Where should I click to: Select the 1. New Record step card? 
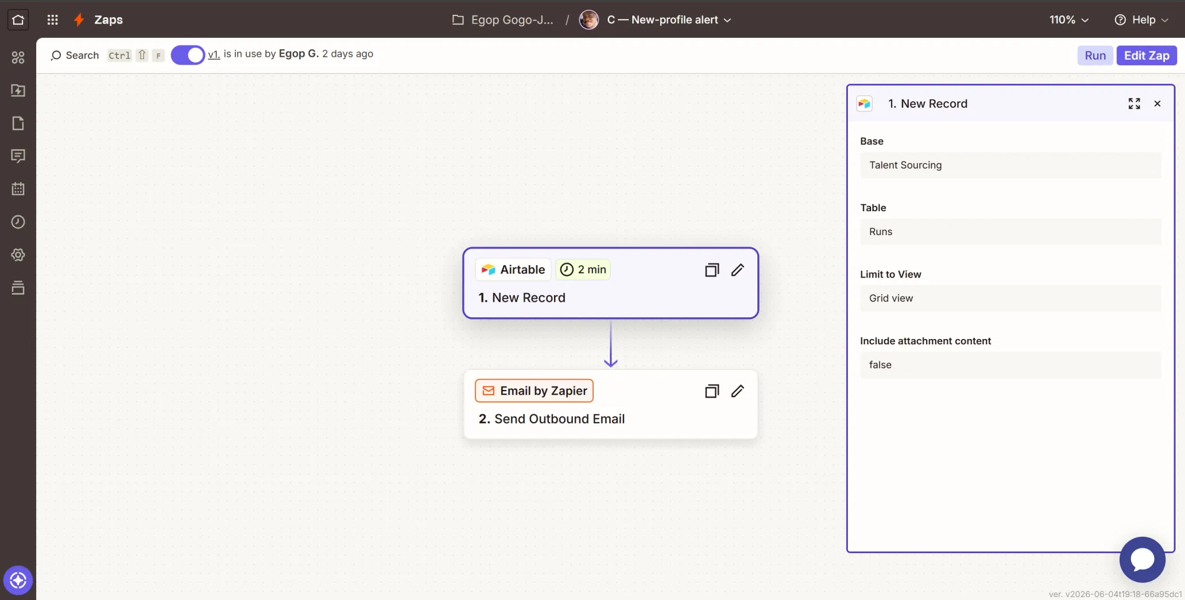pyautogui.click(x=610, y=283)
